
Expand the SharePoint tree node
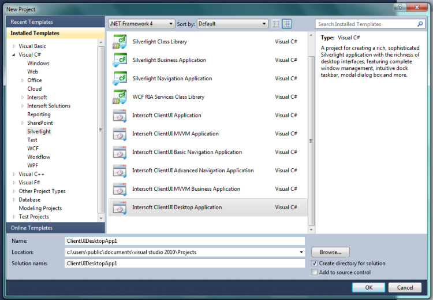(23, 123)
